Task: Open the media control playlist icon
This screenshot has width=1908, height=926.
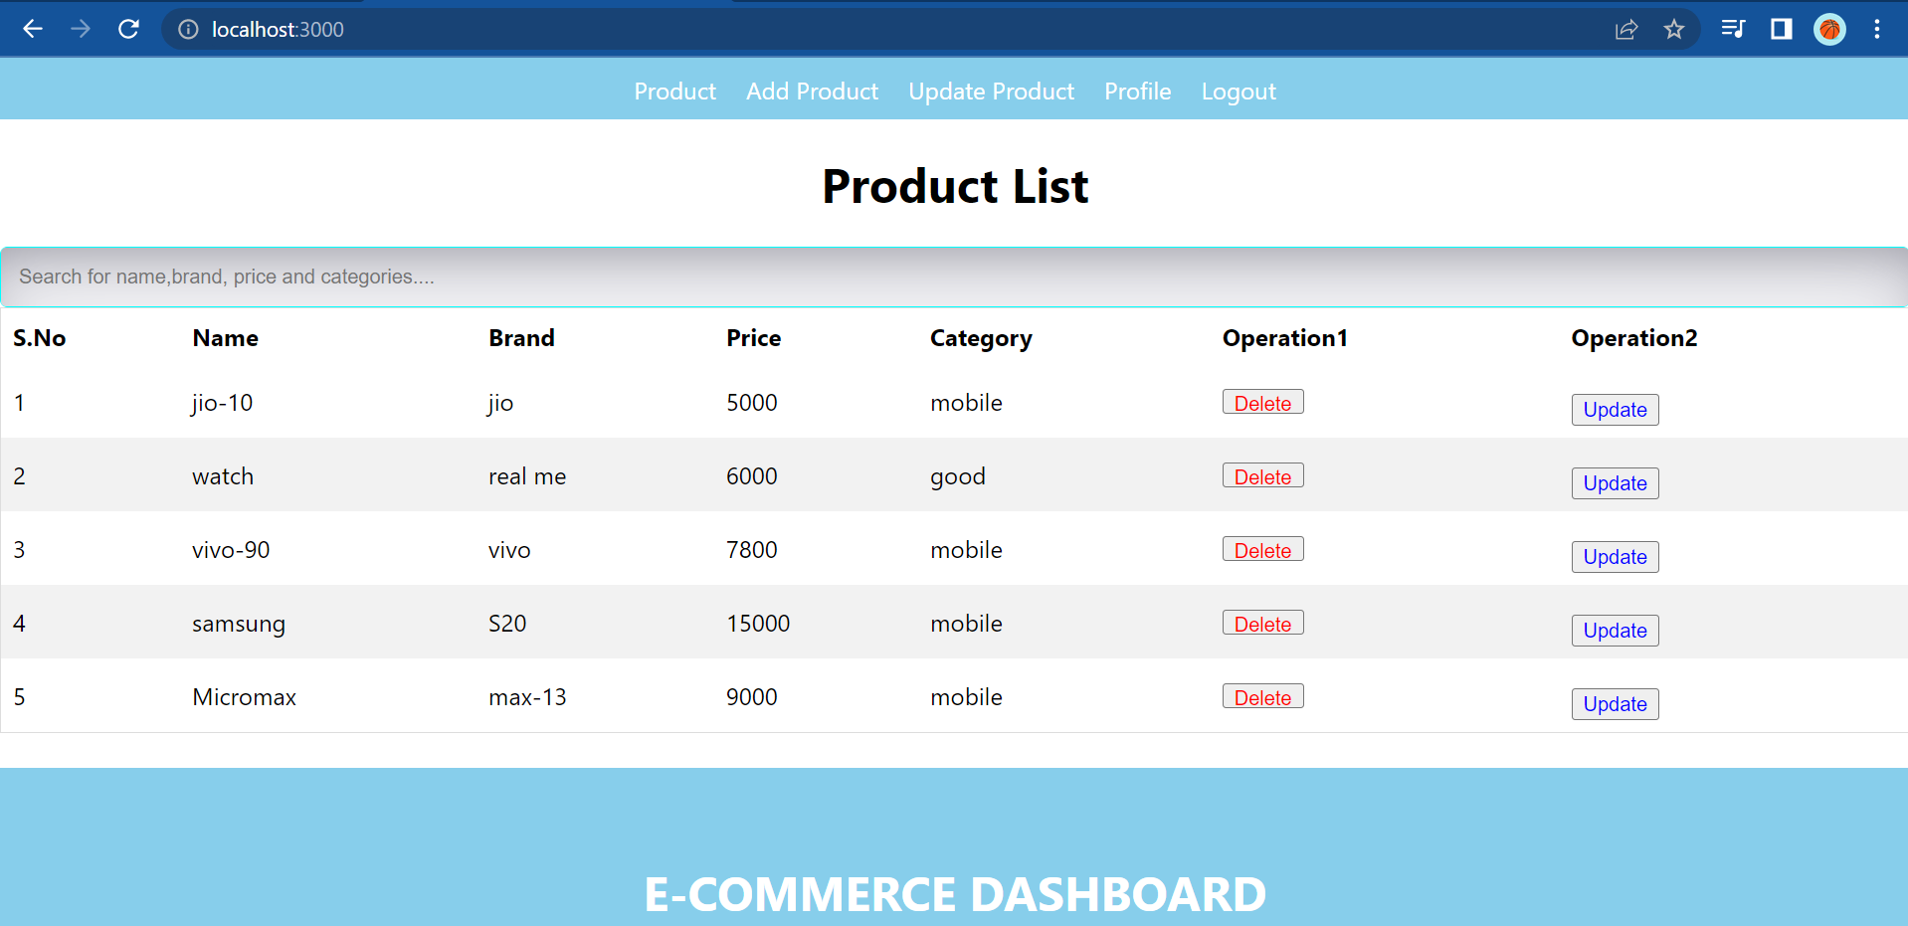Action: click(1733, 29)
